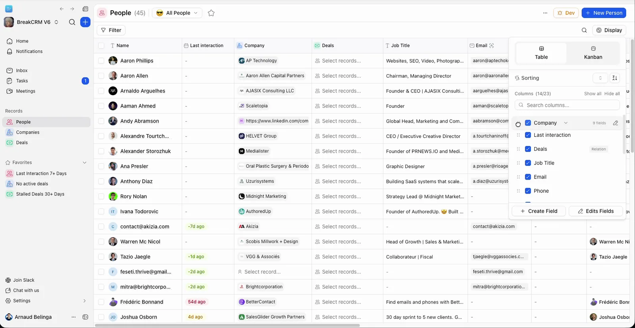This screenshot has height=328, width=635.
Task: Uncheck the Company column checkbox
Action: click(528, 123)
